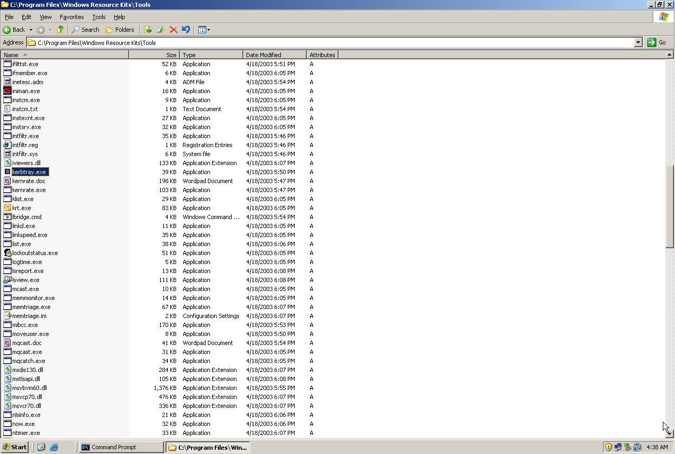
Task: Delete the selected file with red X
Action: 174,30
